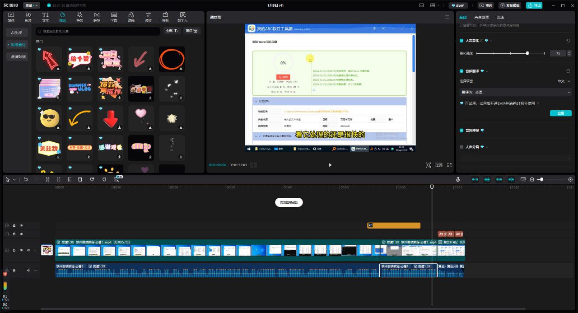This screenshot has height=313, width=578.
Task: Open the 翻译为：英语 dropdown
Action: tap(515, 92)
